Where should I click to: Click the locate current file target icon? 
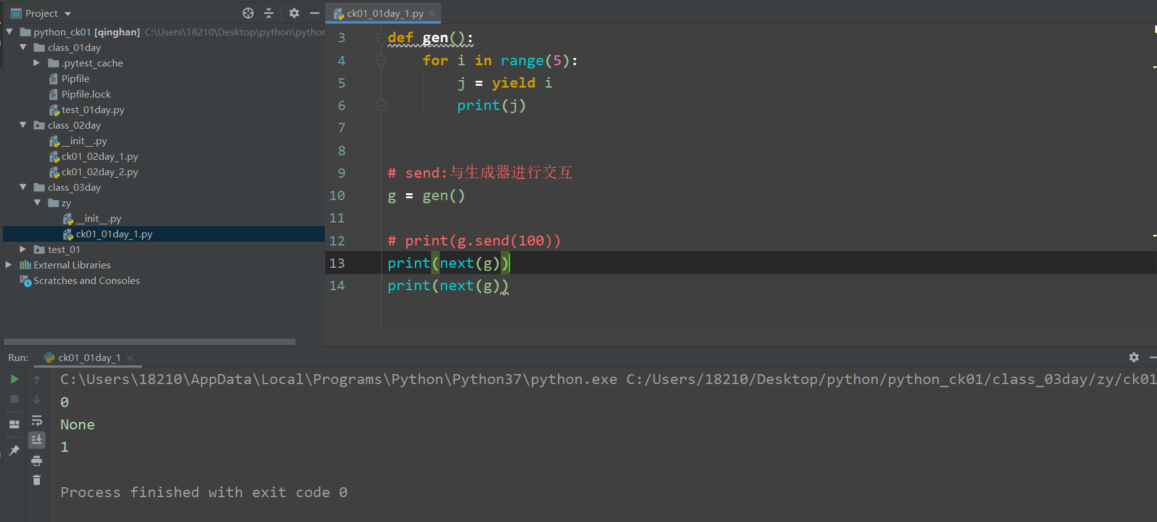248,13
